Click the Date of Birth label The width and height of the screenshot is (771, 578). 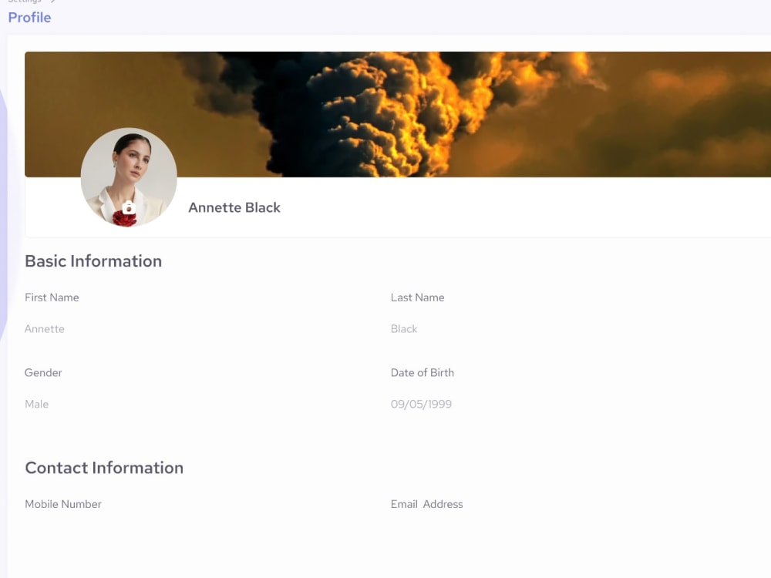pyautogui.click(x=423, y=372)
